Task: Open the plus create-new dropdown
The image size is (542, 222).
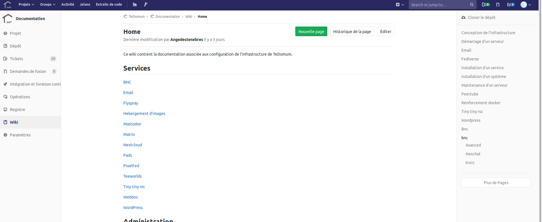Action: pos(400,5)
